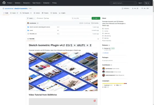
Task: Click the + 3 releases link
Action: tap(105, 53)
